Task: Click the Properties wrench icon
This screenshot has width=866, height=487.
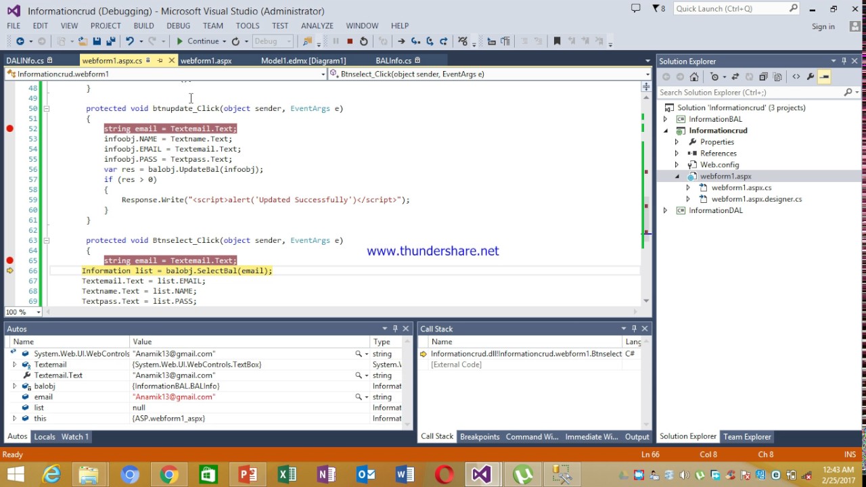Action: tap(811, 76)
